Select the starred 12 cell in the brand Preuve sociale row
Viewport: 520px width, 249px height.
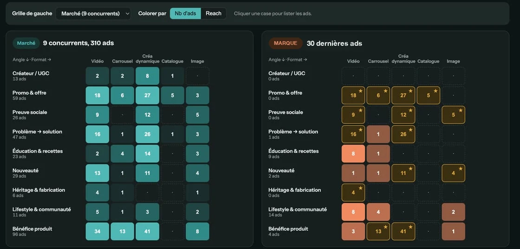coord(403,115)
